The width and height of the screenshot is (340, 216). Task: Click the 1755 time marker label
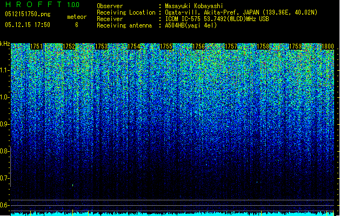pos(166,46)
